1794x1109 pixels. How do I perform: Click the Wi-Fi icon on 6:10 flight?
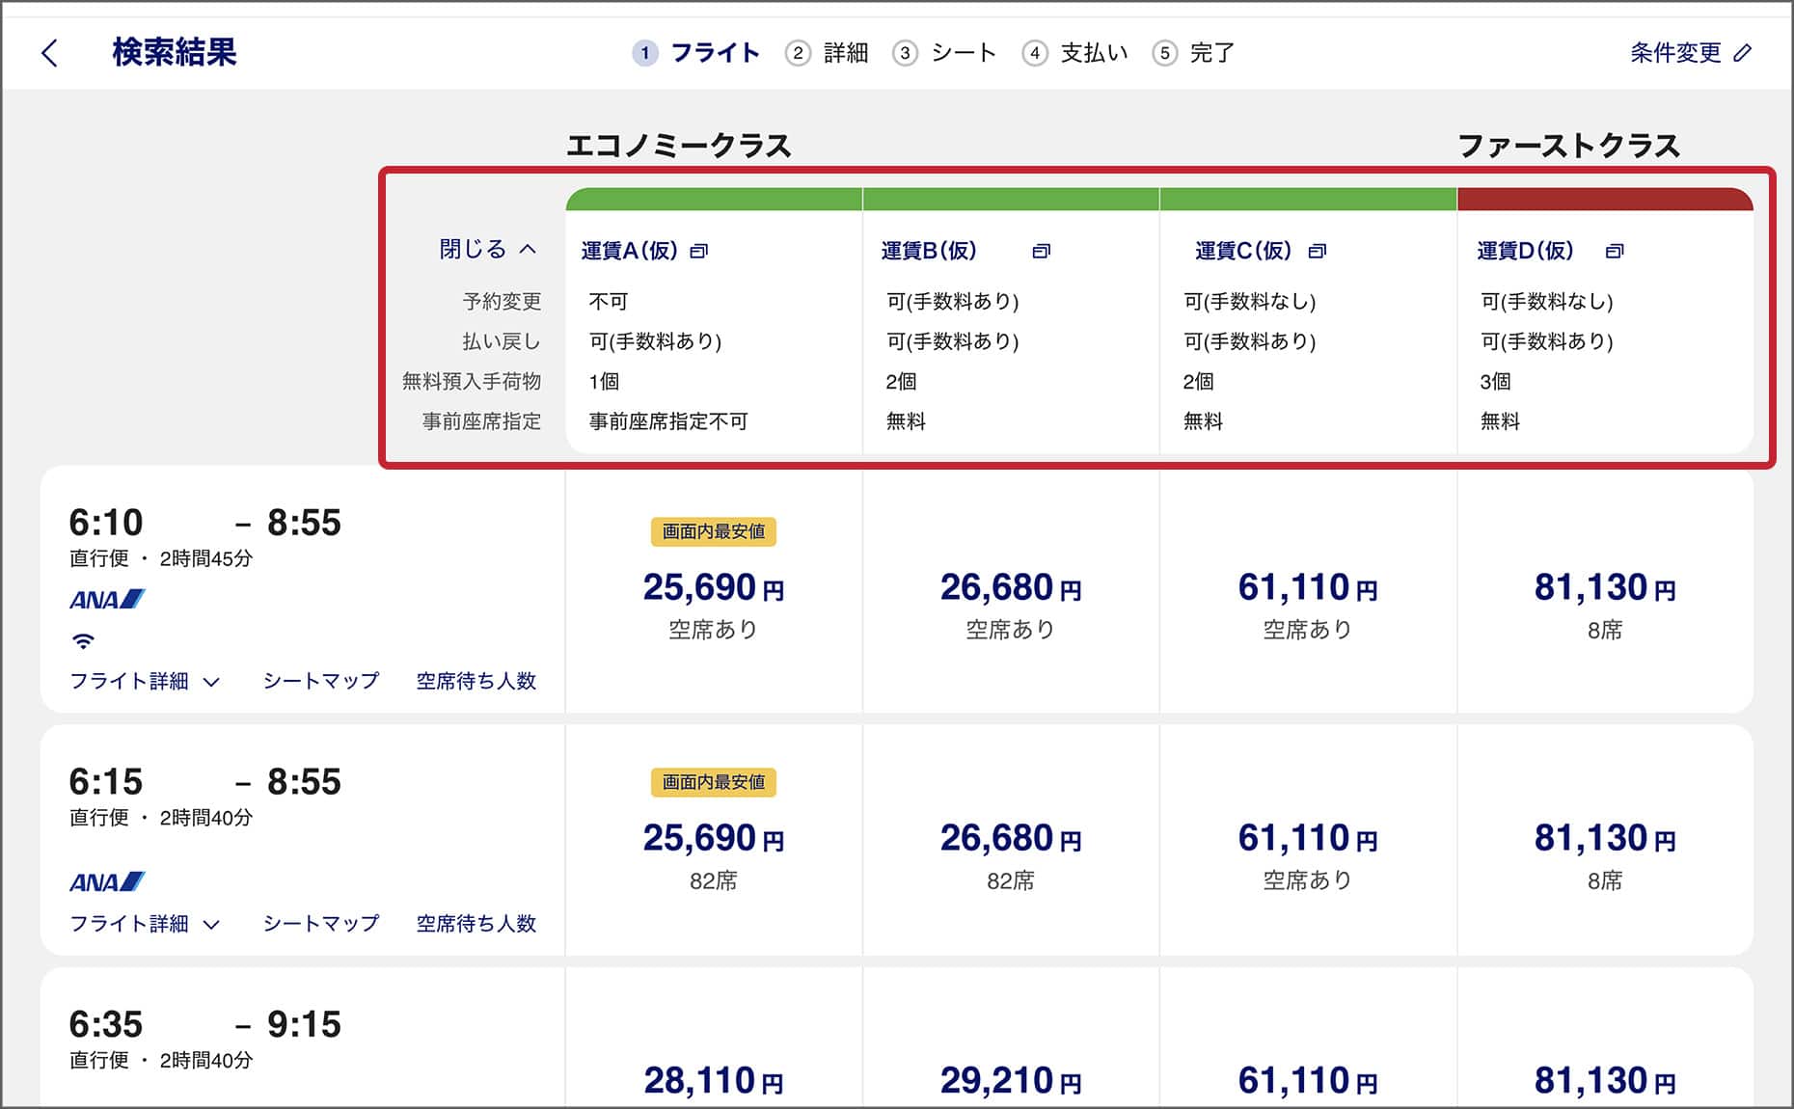[x=84, y=640]
